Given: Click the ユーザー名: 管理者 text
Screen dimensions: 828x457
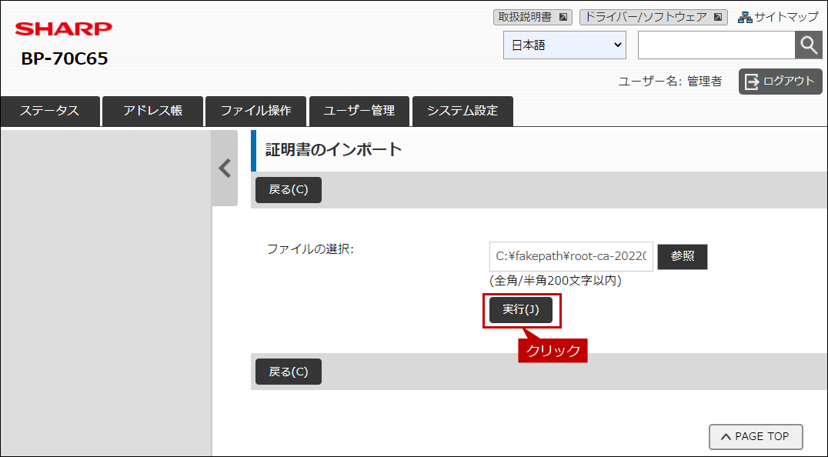Looking at the screenshot, I should 669,82.
